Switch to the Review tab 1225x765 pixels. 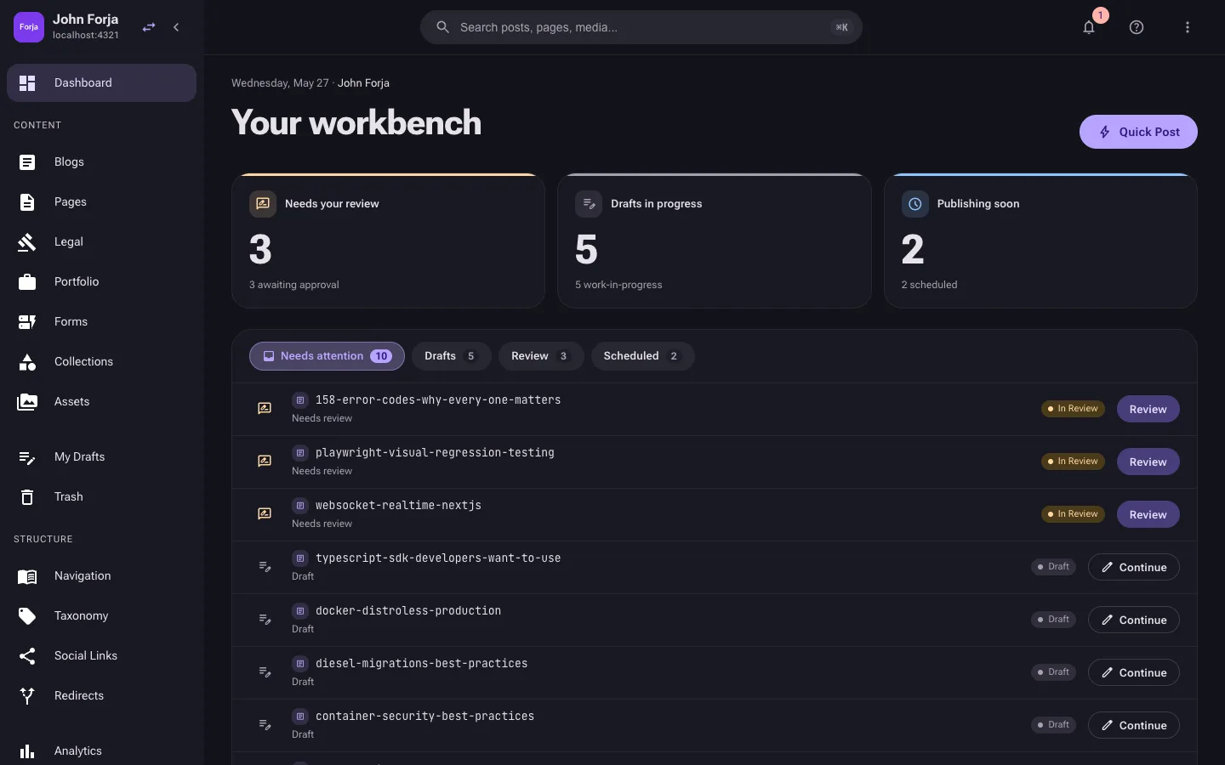pyautogui.click(x=540, y=356)
